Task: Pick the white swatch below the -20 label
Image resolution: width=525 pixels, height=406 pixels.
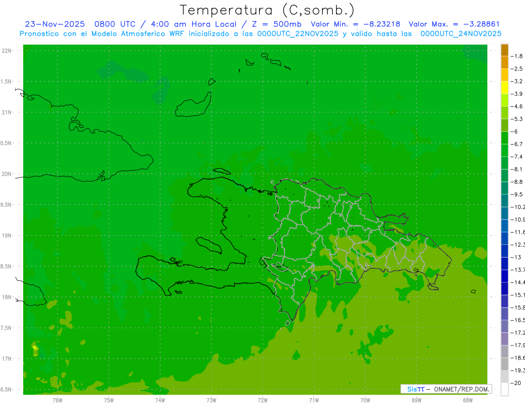Action: click(x=504, y=389)
